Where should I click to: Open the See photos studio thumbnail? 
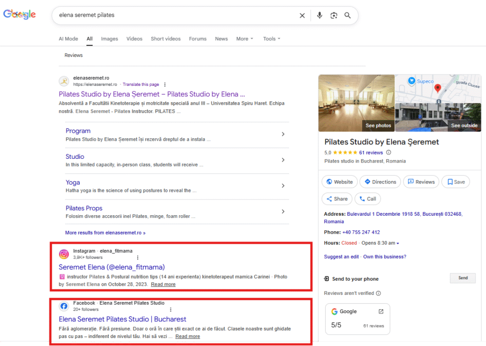[356, 103]
